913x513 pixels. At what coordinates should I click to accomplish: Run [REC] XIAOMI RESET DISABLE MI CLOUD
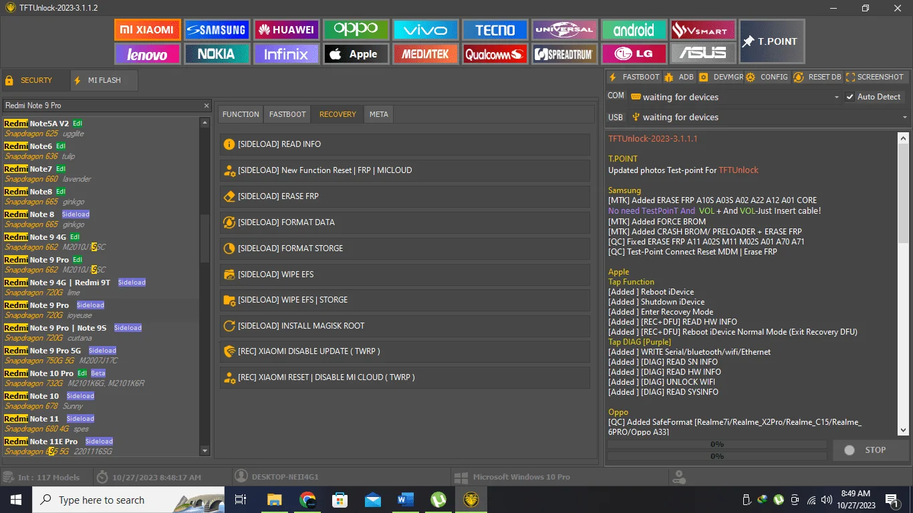[x=405, y=377]
